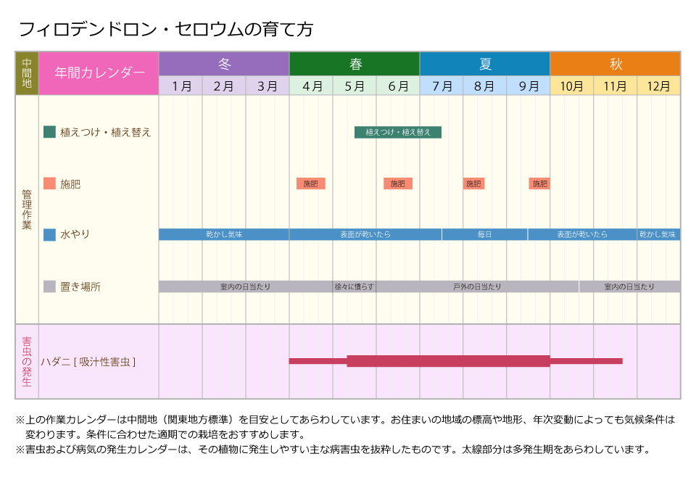Click the gray 置き場所 legend square
Screen dimensions: 696x493
pos(49,286)
